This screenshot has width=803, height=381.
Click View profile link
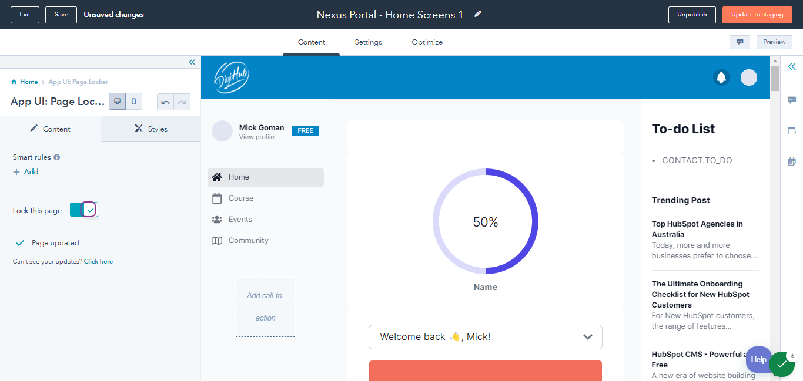(257, 137)
